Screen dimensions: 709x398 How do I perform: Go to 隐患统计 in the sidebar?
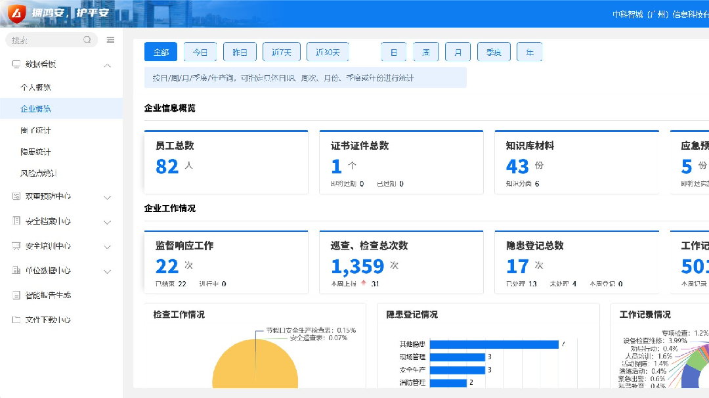(x=35, y=152)
